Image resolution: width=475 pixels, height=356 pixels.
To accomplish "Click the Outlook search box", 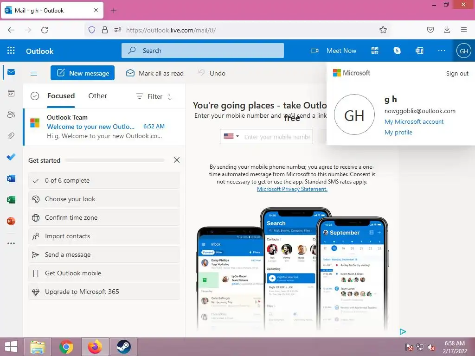I will [202, 51].
